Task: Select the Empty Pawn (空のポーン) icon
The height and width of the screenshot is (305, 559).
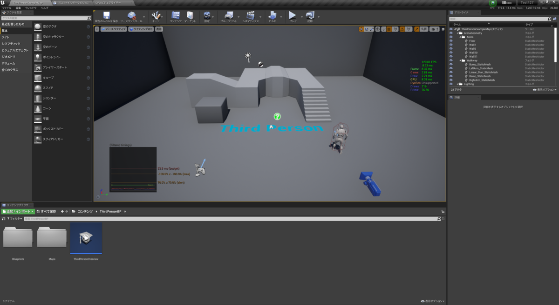Action: tap(38, 47)
